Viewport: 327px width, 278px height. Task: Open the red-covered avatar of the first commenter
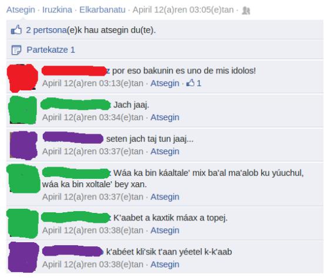coord(22,78)
